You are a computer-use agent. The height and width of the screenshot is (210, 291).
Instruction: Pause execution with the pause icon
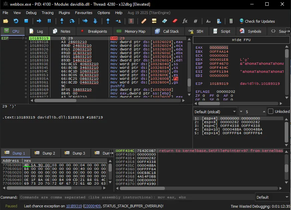(x=49, y=21)
